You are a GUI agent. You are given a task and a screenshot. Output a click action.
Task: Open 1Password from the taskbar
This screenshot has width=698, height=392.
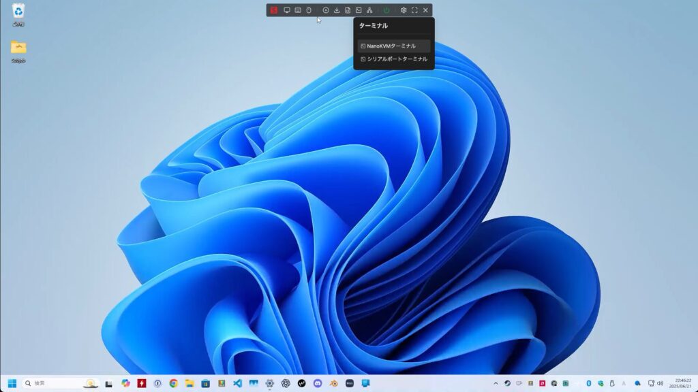(x=157, y=383)
